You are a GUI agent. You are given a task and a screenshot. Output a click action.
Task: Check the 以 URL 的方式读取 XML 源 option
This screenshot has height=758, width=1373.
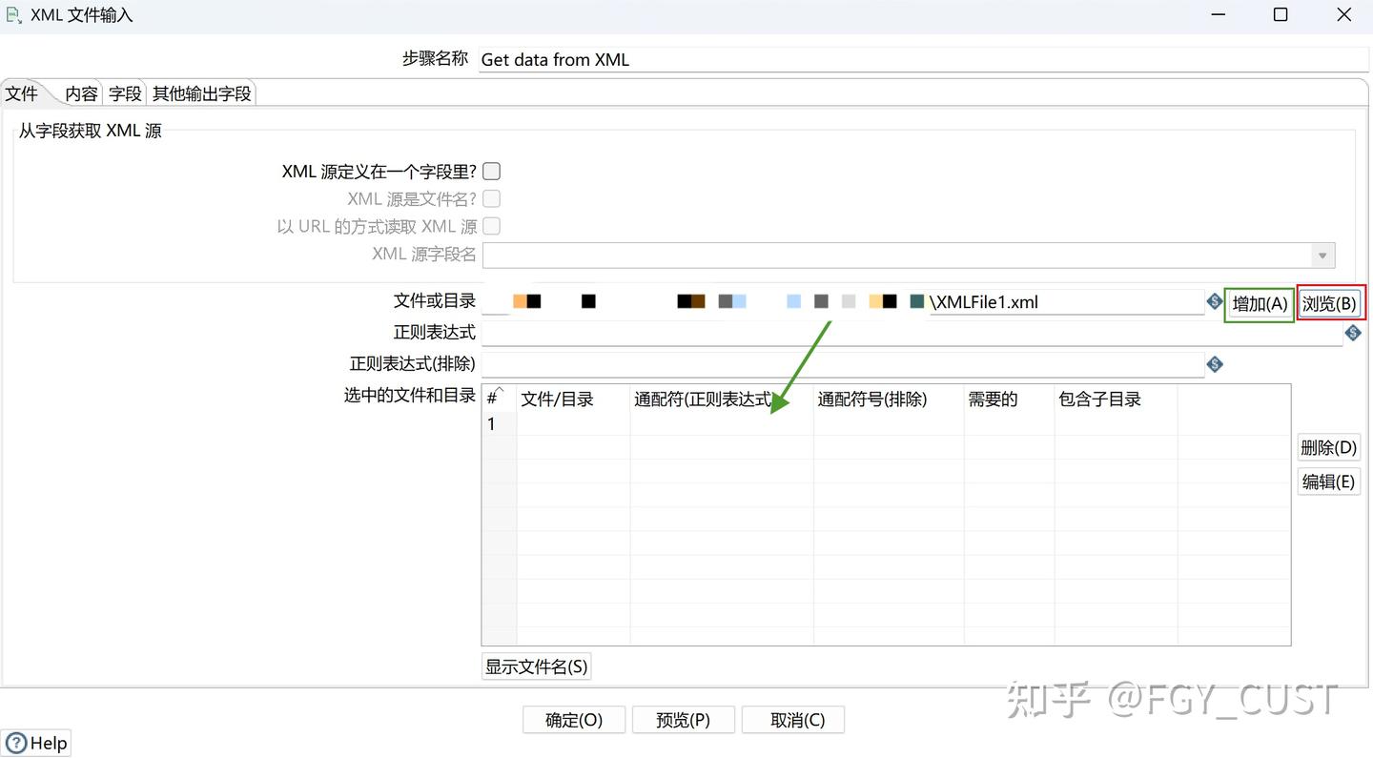point(491,226)
